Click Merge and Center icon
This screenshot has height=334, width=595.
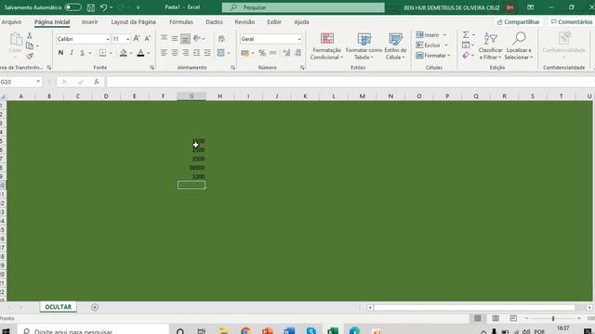(x=221, y=53)
